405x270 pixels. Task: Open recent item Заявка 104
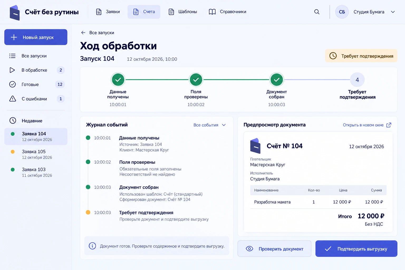point(36,136)
